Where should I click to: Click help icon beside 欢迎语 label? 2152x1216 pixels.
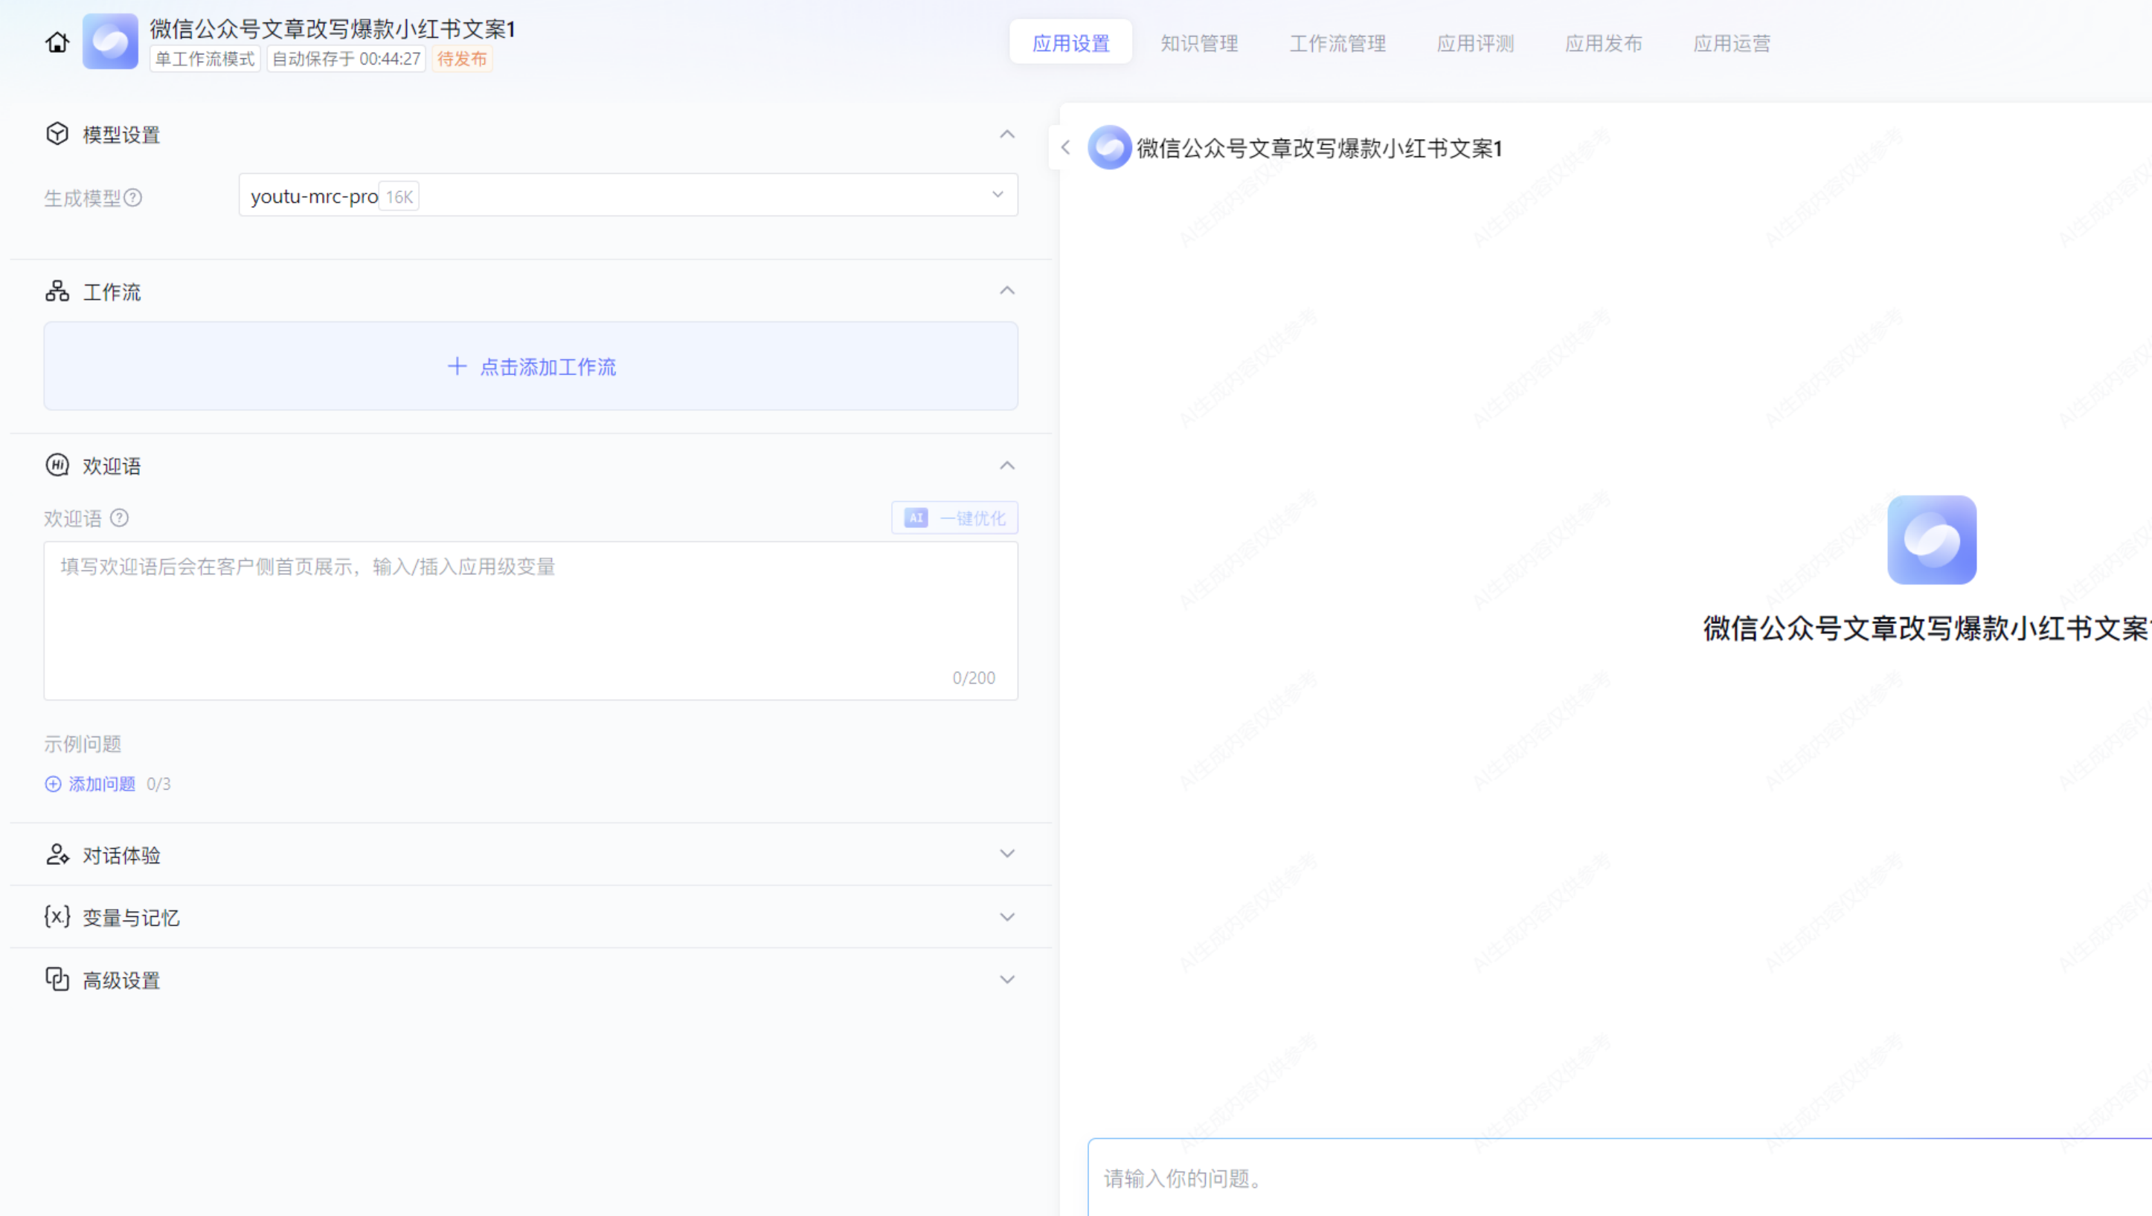pyautogui.click(x=120, y=518)
